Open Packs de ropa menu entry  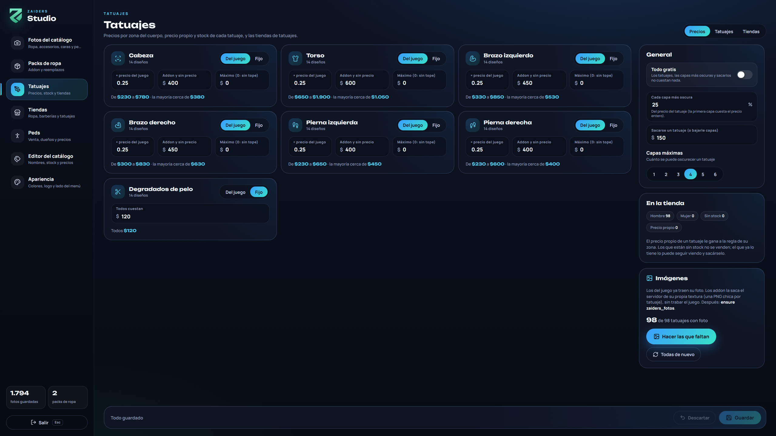[47, 66]
